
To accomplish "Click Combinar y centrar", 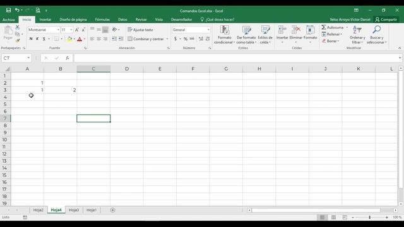I will click(x=146, y=39).
